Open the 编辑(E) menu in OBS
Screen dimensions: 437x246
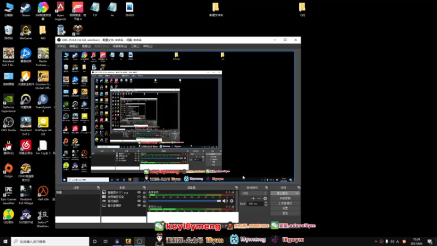click(x=74, y=46)
